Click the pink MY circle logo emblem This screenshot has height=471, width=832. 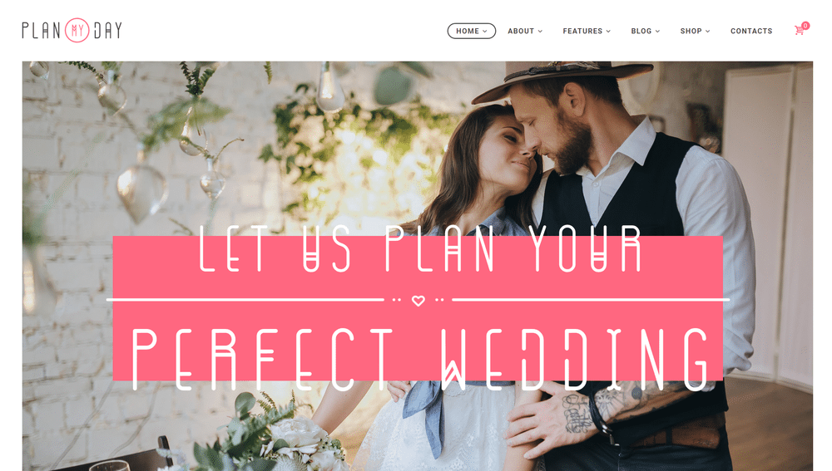tap(77, 30)
